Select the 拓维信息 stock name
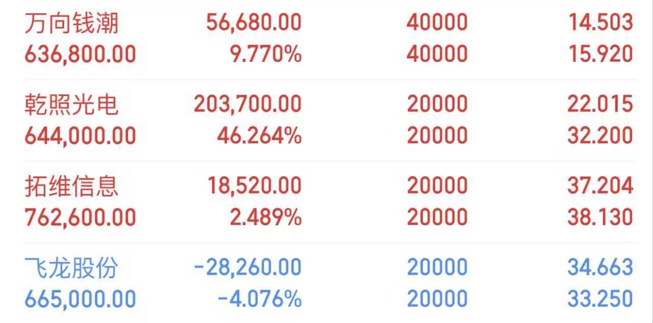Viewport: 653px width, 323px height. tap(71, 186)
